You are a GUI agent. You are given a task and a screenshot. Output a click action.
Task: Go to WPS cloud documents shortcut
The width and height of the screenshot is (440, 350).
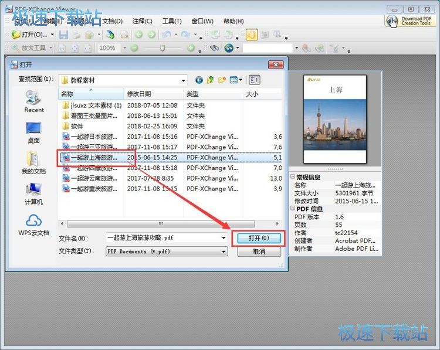pos(33,225)
